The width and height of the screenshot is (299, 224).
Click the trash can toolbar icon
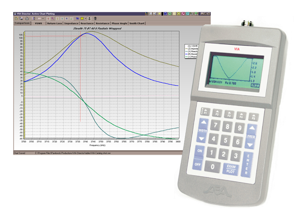pos(95,19)
